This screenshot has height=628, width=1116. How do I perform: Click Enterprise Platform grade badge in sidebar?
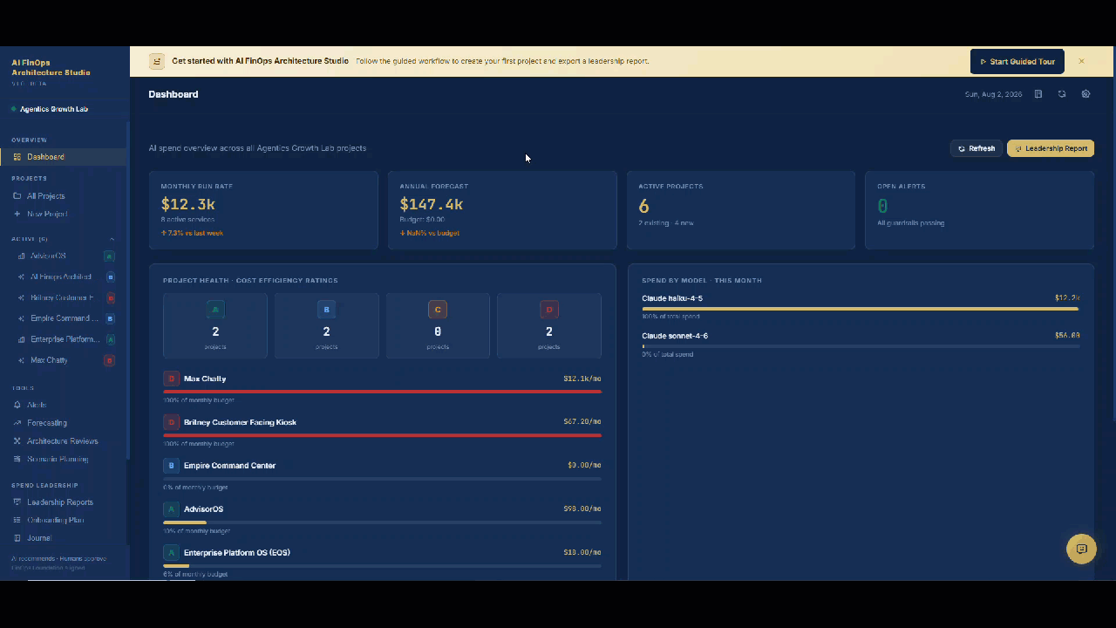(x=110, y=339)
